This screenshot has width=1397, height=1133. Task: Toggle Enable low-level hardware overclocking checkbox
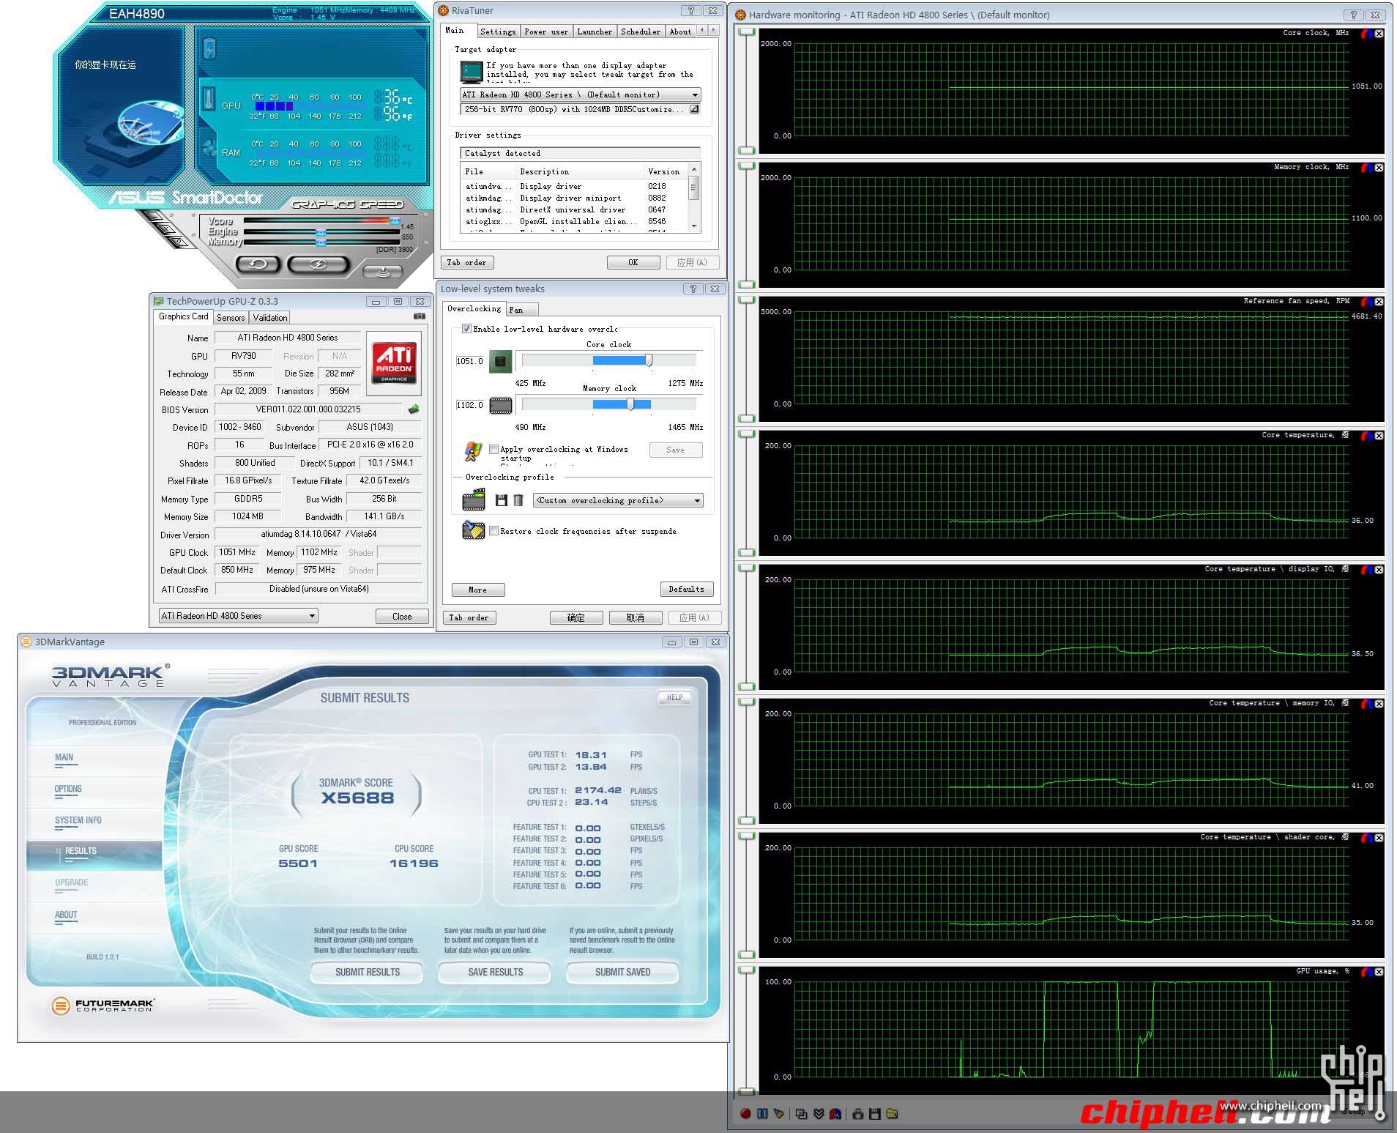(x=466, y=329)
